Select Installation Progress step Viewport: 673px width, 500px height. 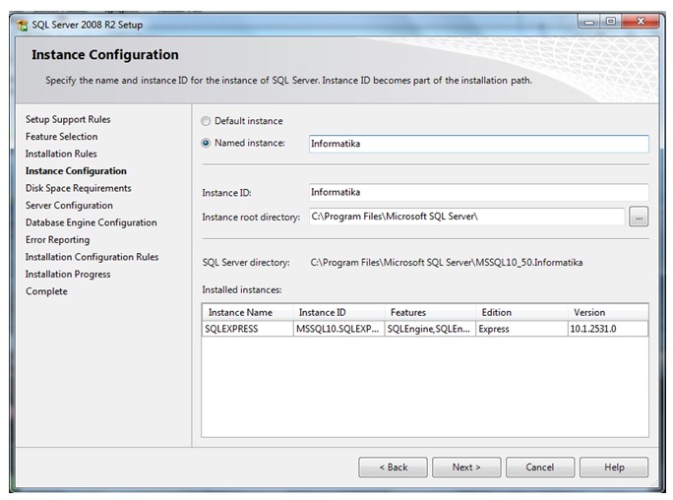[x=68, y=274]
